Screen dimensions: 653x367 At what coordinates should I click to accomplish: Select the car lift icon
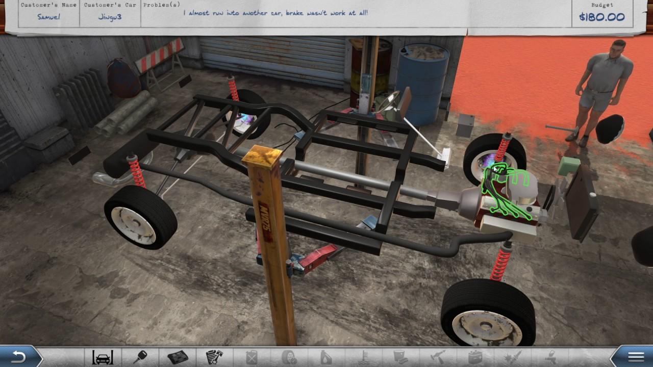click(103, 357)
